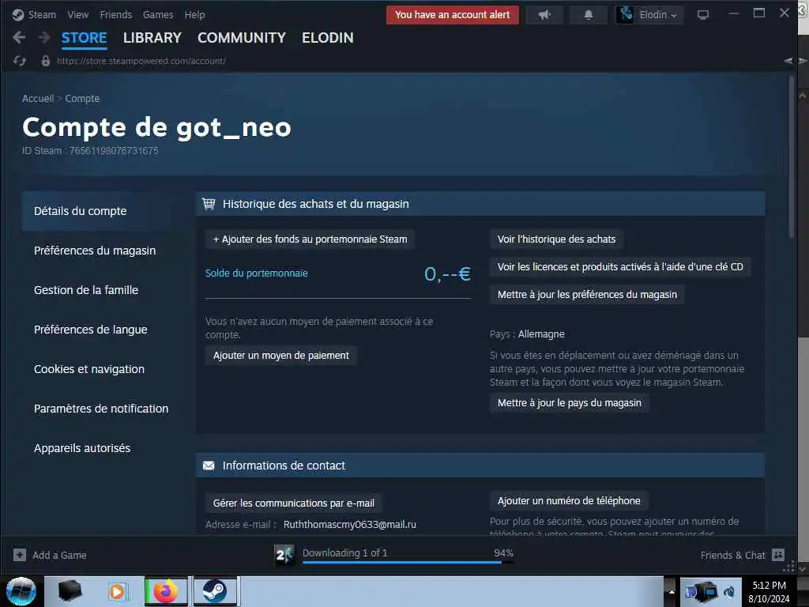The width and height of the screenshot is (809, 607).
Task: Expand the Elodin account dropdown
Action: click(658, 15)
